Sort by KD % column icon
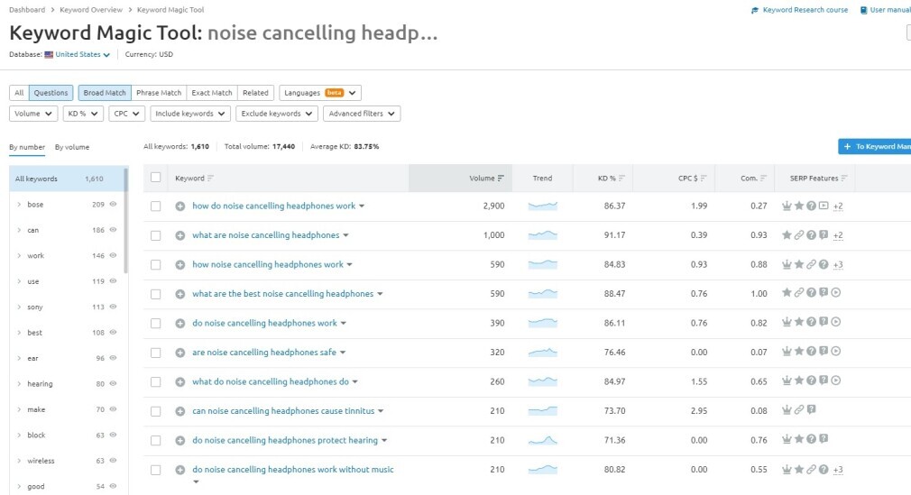 point(621,179)
